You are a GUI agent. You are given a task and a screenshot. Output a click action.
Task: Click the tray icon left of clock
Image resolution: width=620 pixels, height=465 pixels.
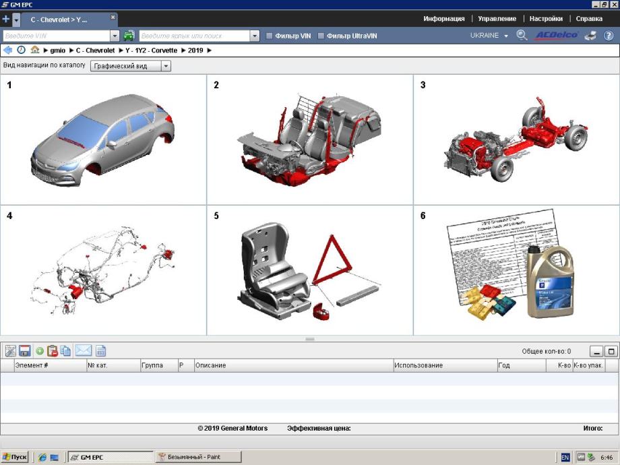[x=591, y=458]
